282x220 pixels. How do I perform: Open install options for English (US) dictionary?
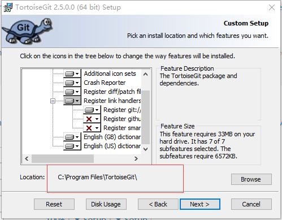pyautogui.click(x=72, y=146)
